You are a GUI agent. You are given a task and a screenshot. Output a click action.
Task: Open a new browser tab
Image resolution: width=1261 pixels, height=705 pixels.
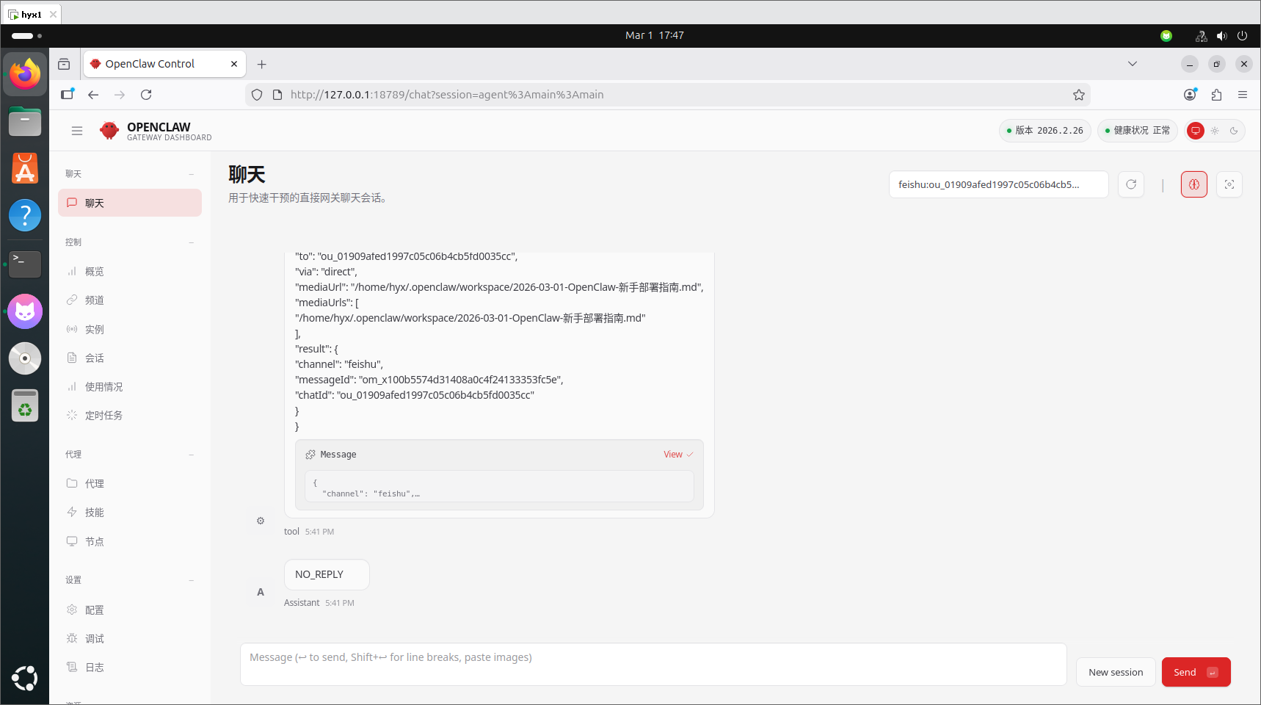point(261,65)
